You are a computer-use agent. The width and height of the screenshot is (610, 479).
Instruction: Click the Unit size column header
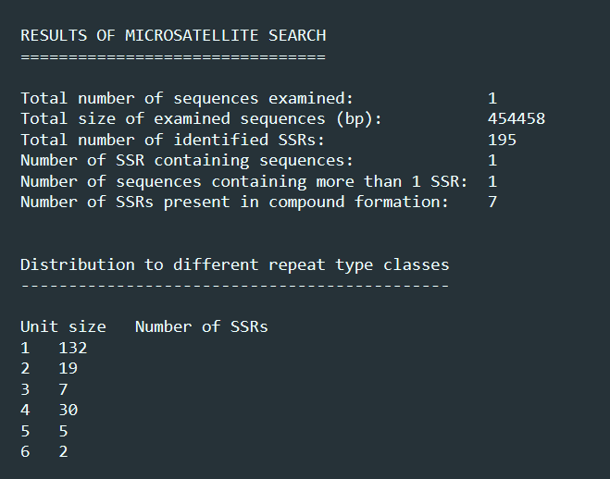(63, 326)
